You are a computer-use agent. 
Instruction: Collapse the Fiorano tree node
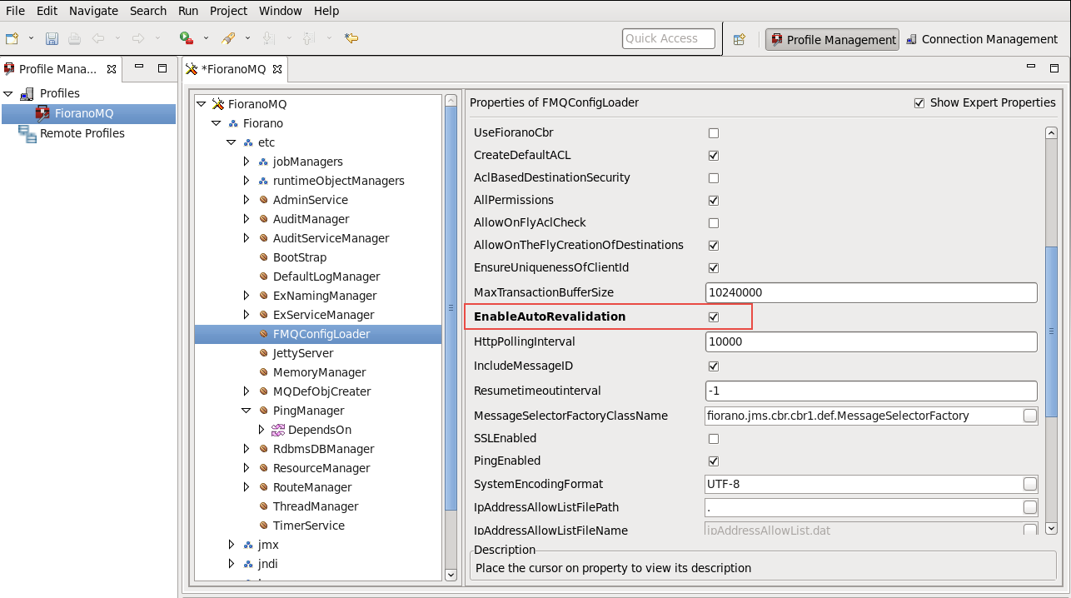tap(216, 123)
